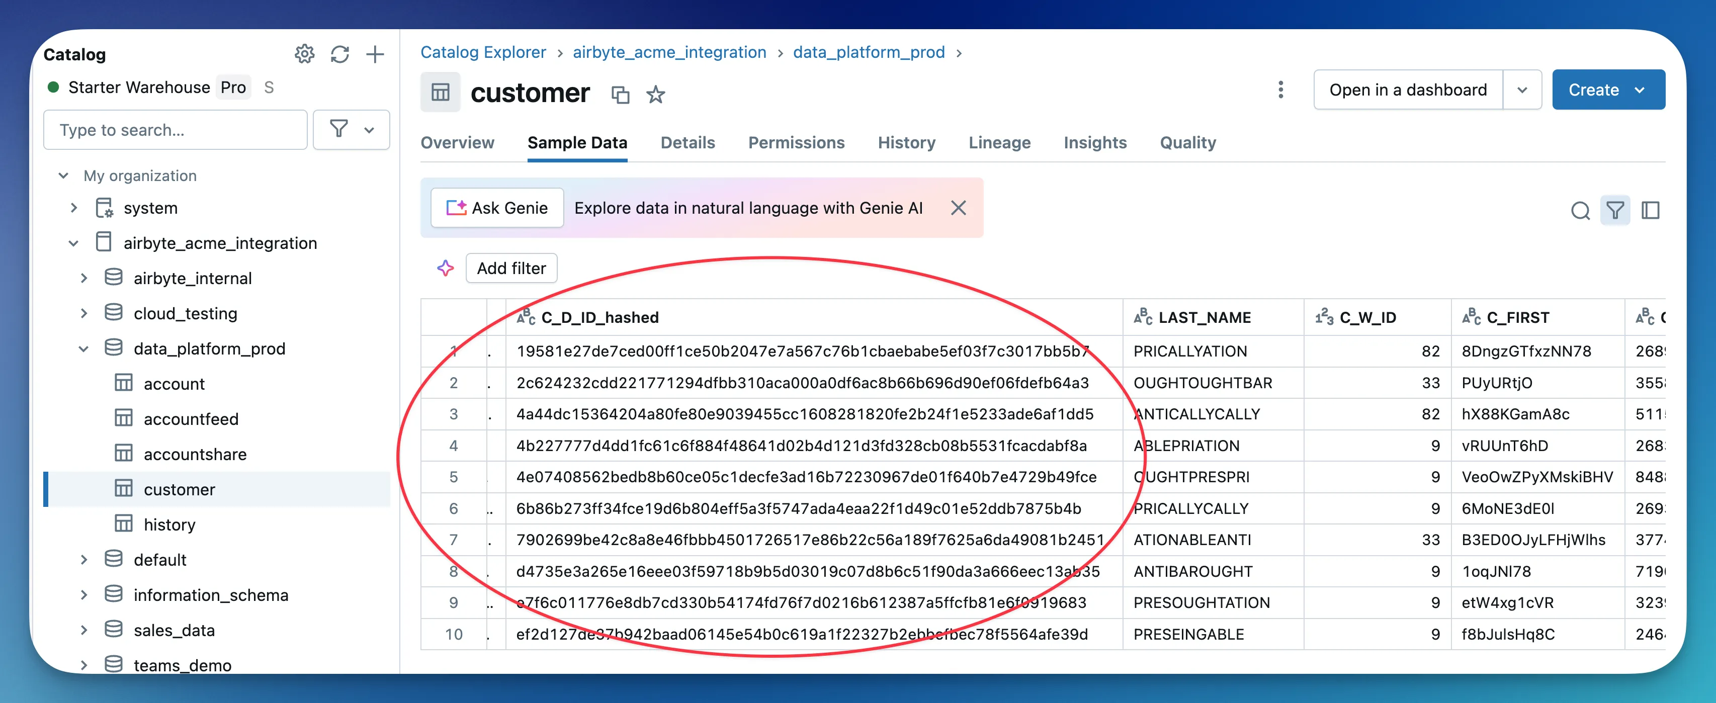1716x703 pixels.
Task: Expand the Open in a dashboard arrow
Action: (1522, 90)
